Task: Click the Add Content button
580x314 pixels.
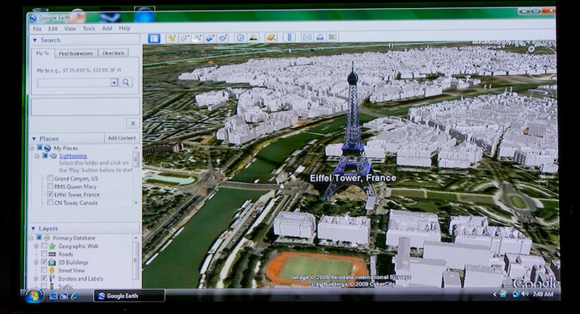Action: [122, 138]
